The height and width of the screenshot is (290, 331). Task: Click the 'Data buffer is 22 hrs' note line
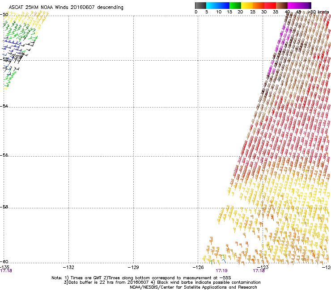tap(162, 282)
